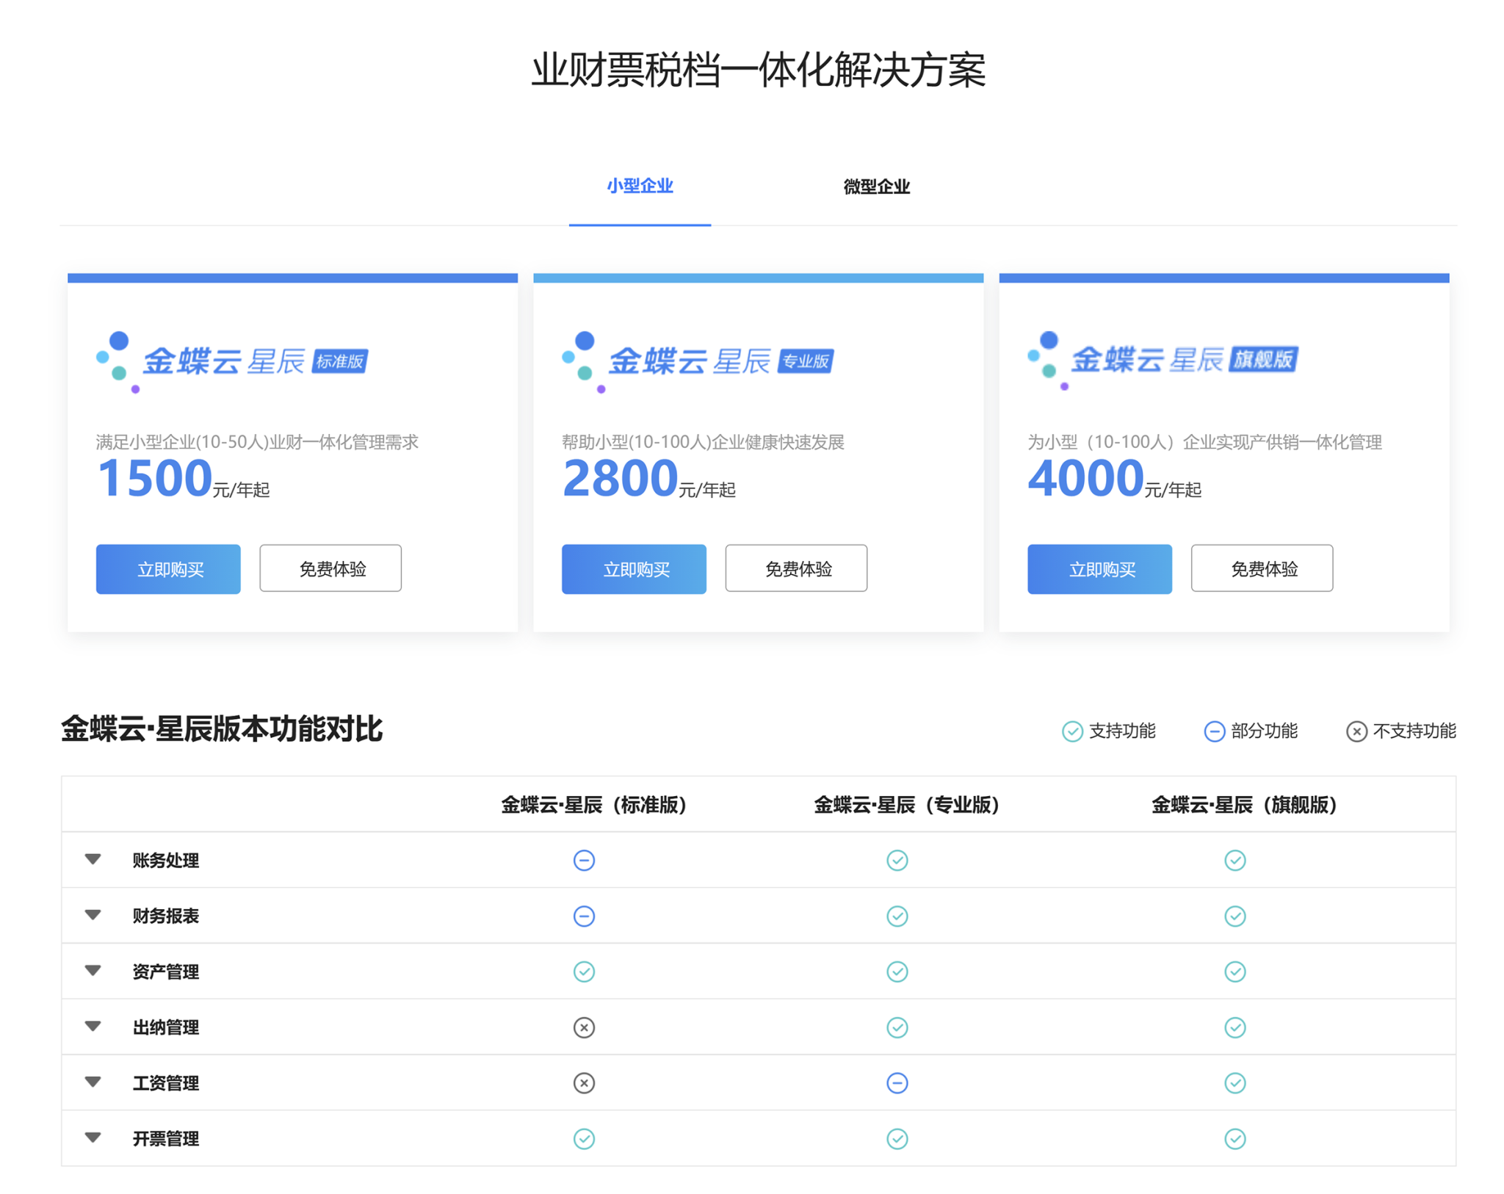The width and height of the screenshot is (1504, 1194).
Task: Switch to the 微型企业 tab
Action: tap(876, 187)
